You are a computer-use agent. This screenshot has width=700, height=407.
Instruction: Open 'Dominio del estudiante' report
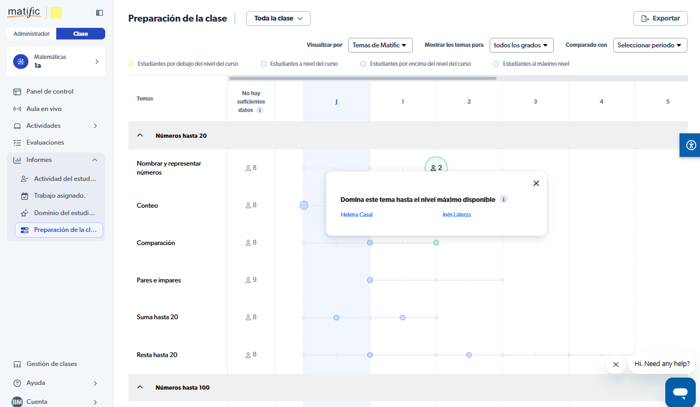tap(64, 213)
